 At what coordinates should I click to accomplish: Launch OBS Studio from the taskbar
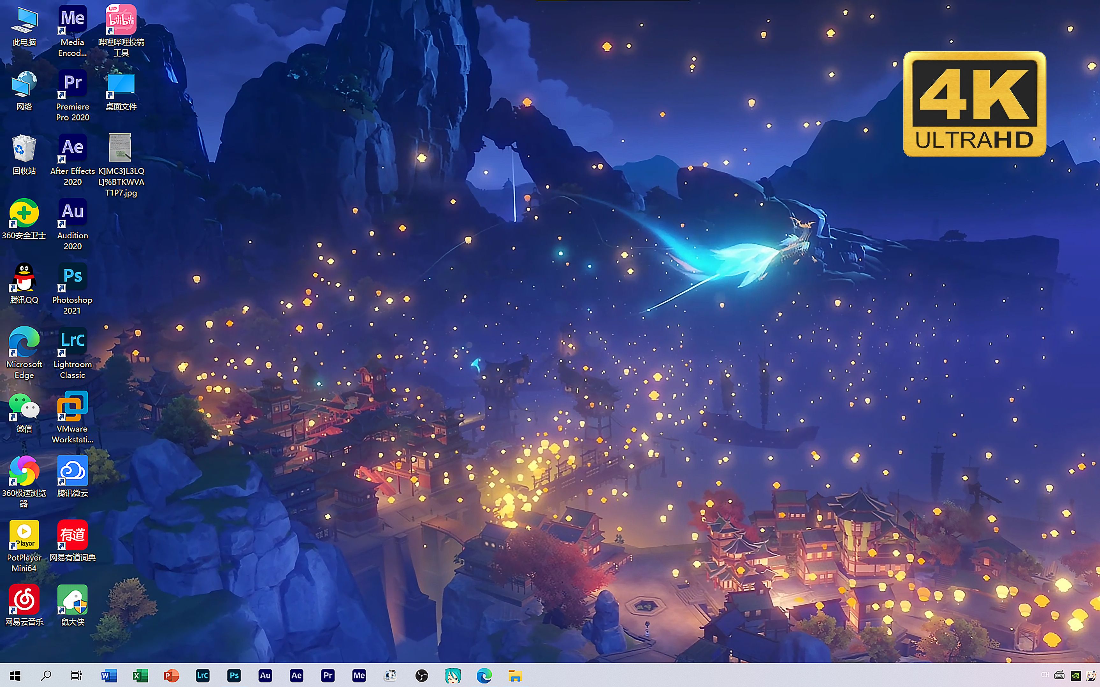[x=422, y=676]
